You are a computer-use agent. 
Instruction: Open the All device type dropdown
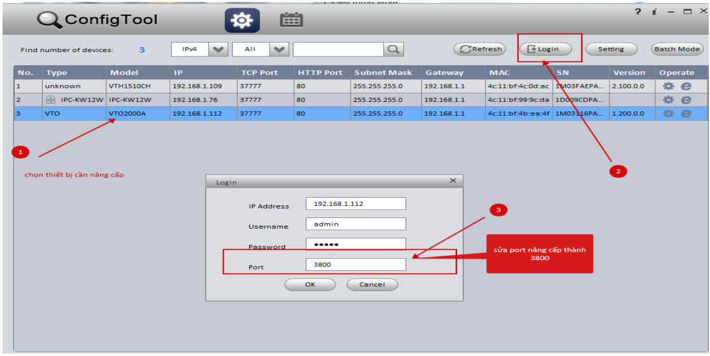pyautogui.click(x=279, y=49)
